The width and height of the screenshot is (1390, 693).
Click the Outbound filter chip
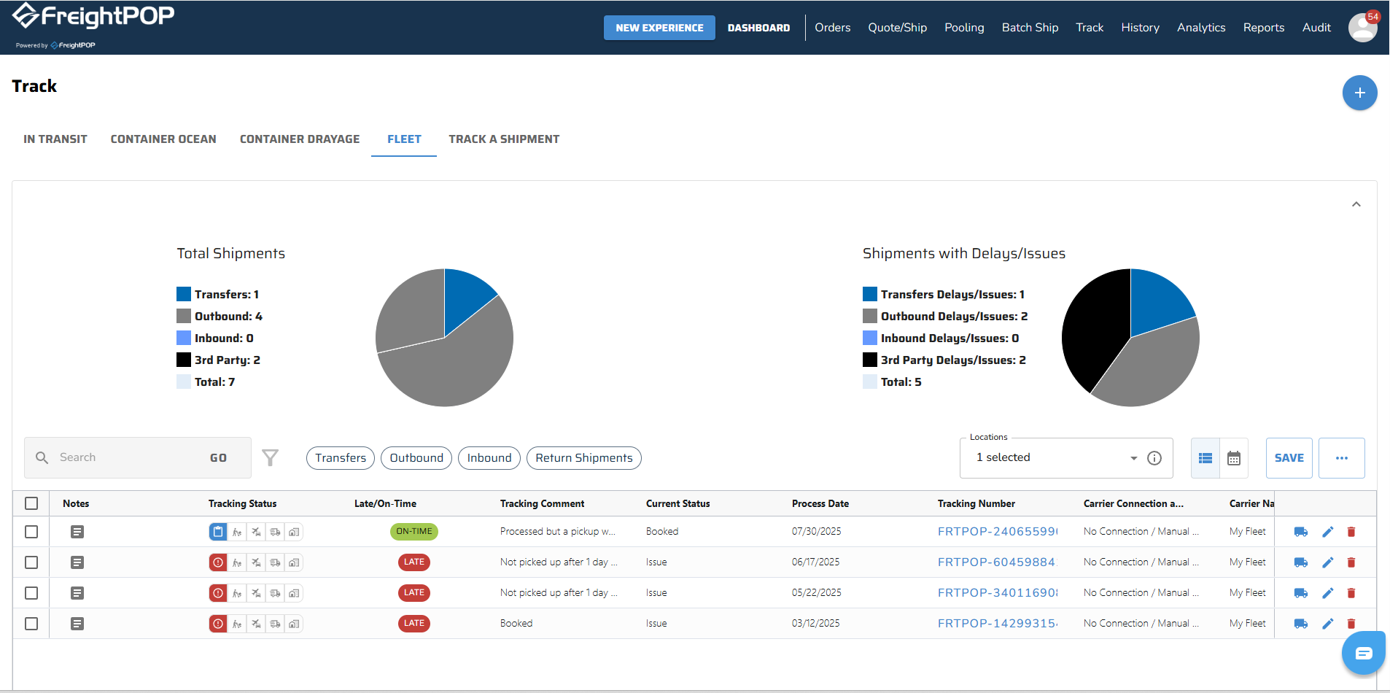pos(416,458)
